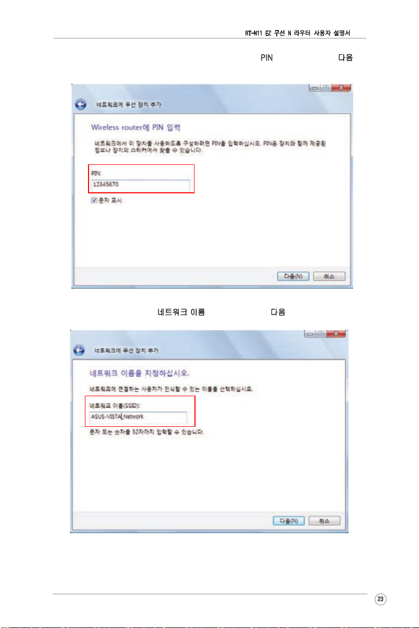Click 다음(N) in the network name dialog
The image size is (419, 628).
click(x=289, y=521)
